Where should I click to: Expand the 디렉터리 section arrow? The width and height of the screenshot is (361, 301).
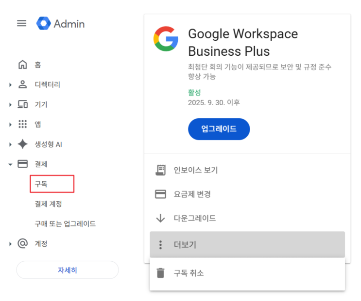pyautogui.click(x=10, y=85)
